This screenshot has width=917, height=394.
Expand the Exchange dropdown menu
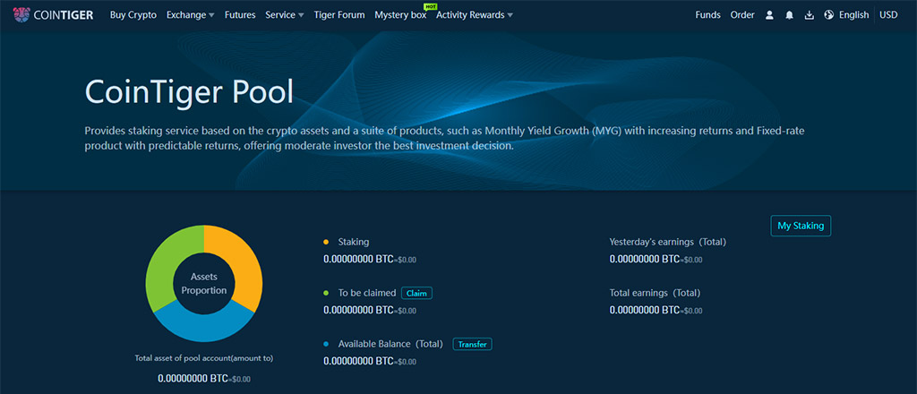tap(191, 15)
